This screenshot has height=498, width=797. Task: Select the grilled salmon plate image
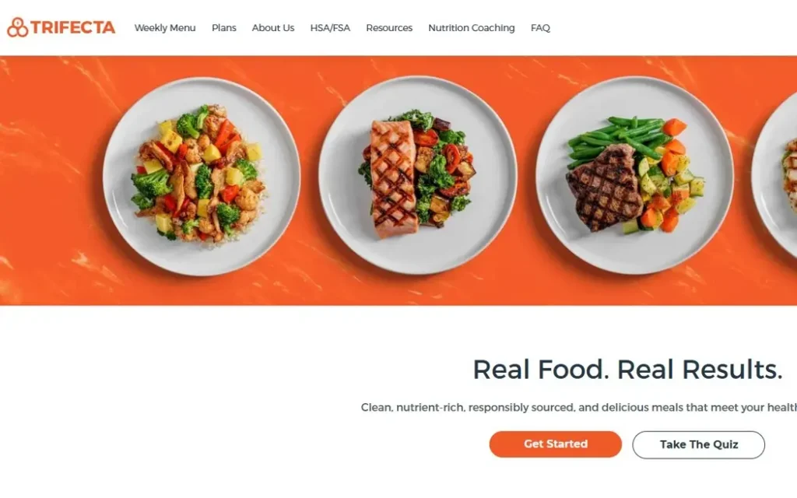click(418, 175)
